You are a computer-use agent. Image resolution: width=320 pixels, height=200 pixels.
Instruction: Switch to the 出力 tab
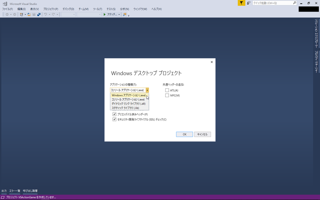[x=4, y=191]
